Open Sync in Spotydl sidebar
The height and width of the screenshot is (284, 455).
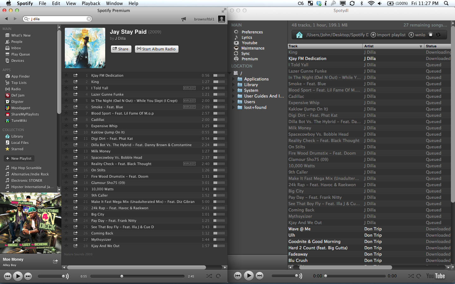[x=245, y=53]
